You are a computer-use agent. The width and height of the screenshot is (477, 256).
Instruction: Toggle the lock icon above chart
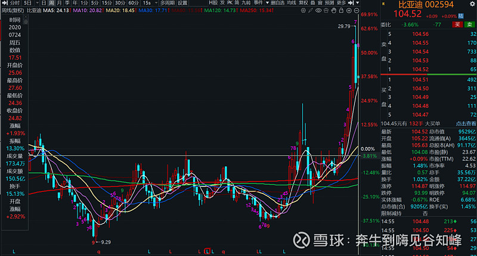(x=341, y=10)
